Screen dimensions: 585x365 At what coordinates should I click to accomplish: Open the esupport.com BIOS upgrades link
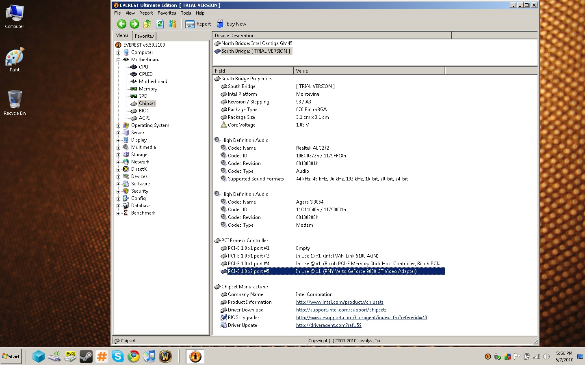coord(361,318)
